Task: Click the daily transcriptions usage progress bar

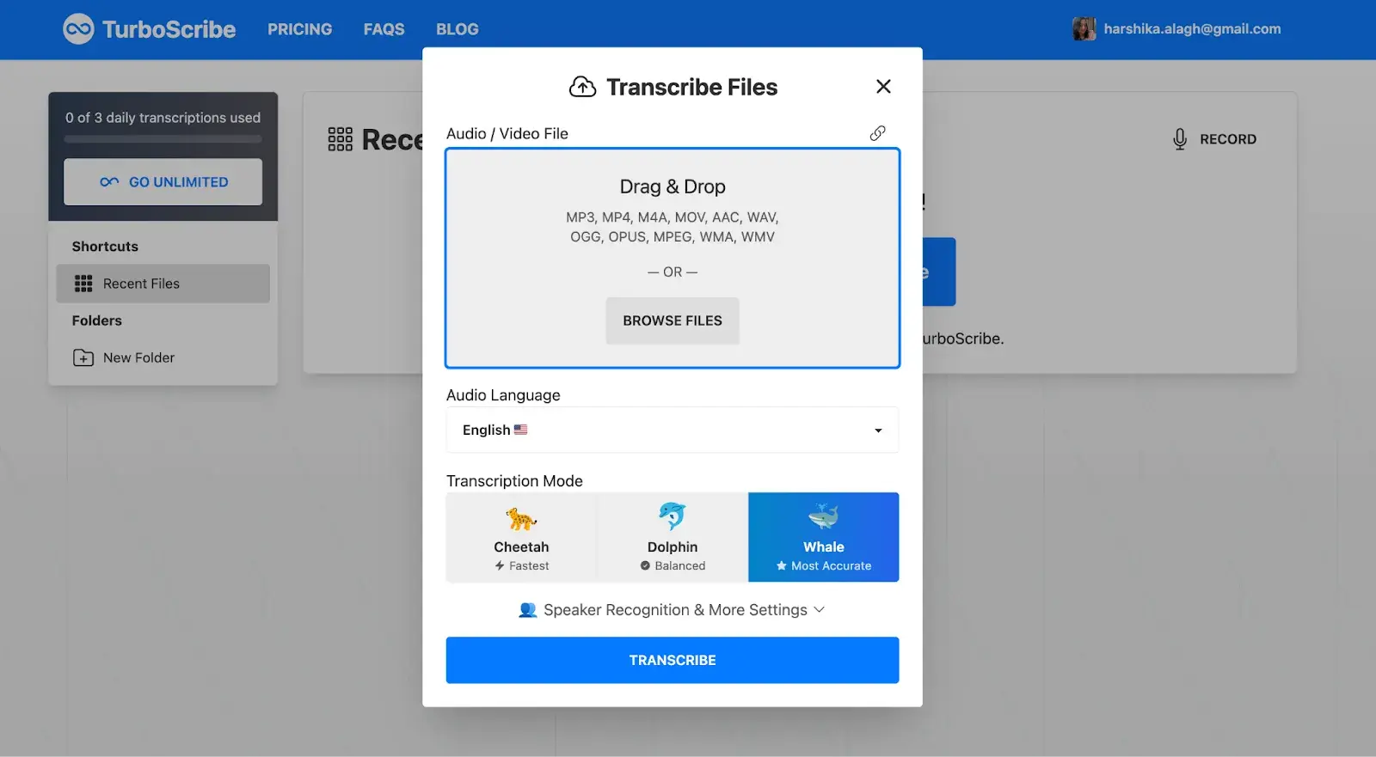Action: pyautogui.click(x=163, y=138)
